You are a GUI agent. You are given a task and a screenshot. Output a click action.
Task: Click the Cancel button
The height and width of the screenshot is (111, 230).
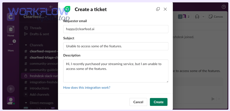[x=138, y=102]
